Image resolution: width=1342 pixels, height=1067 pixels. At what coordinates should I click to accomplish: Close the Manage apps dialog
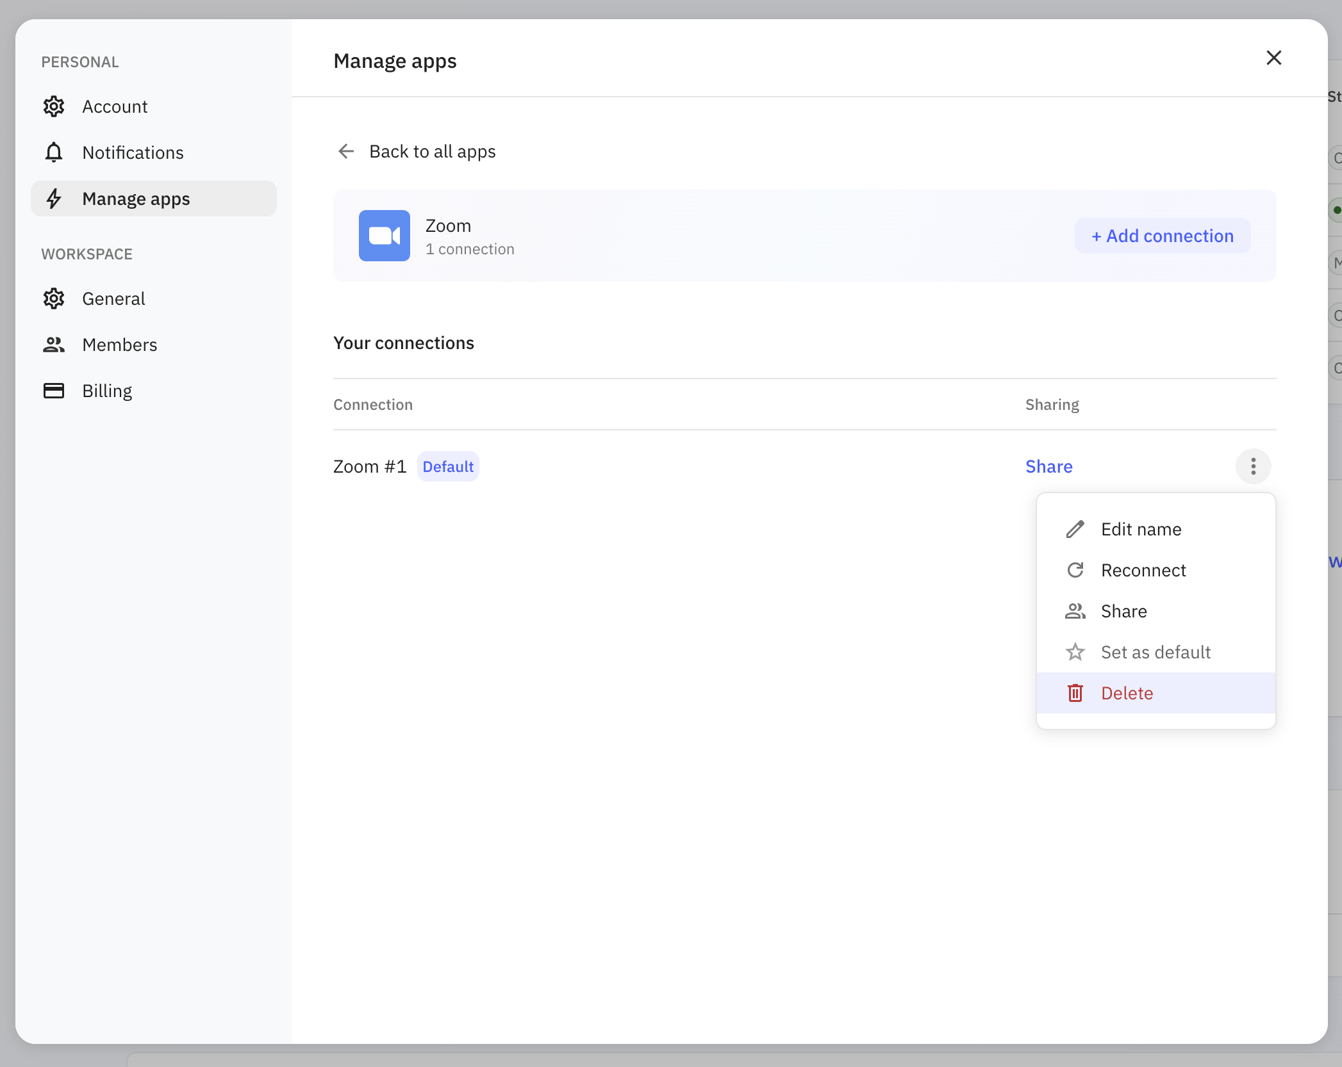click(1273, 58)
